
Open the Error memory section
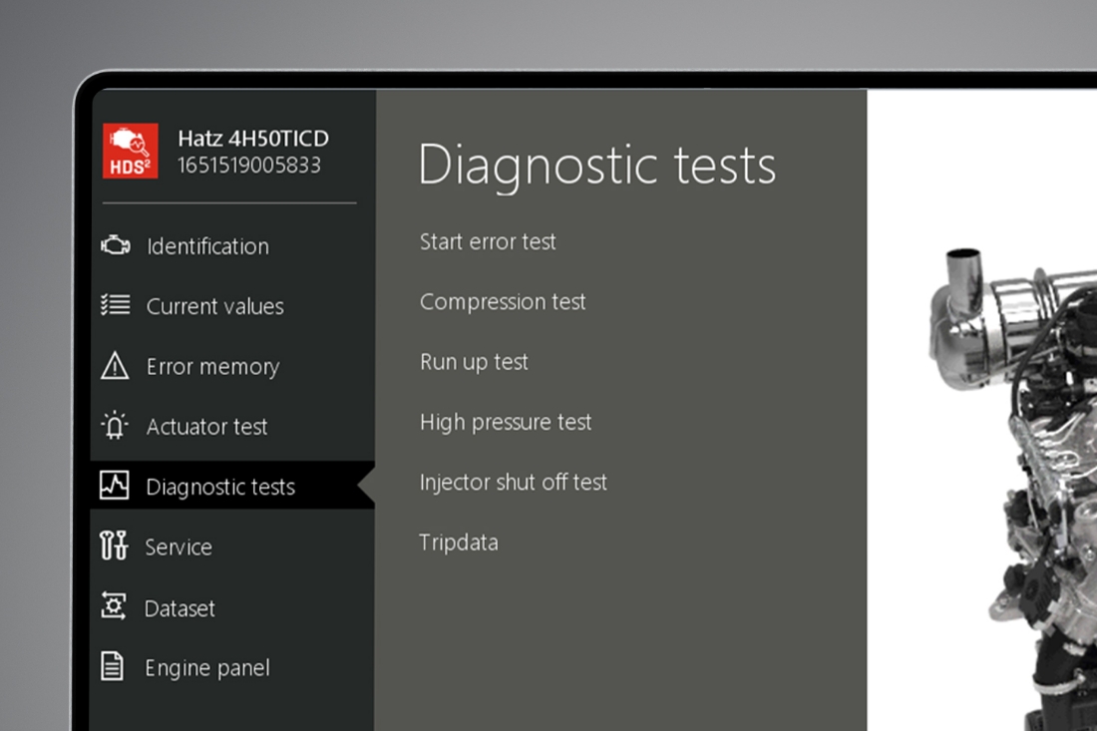coord(213,366)
